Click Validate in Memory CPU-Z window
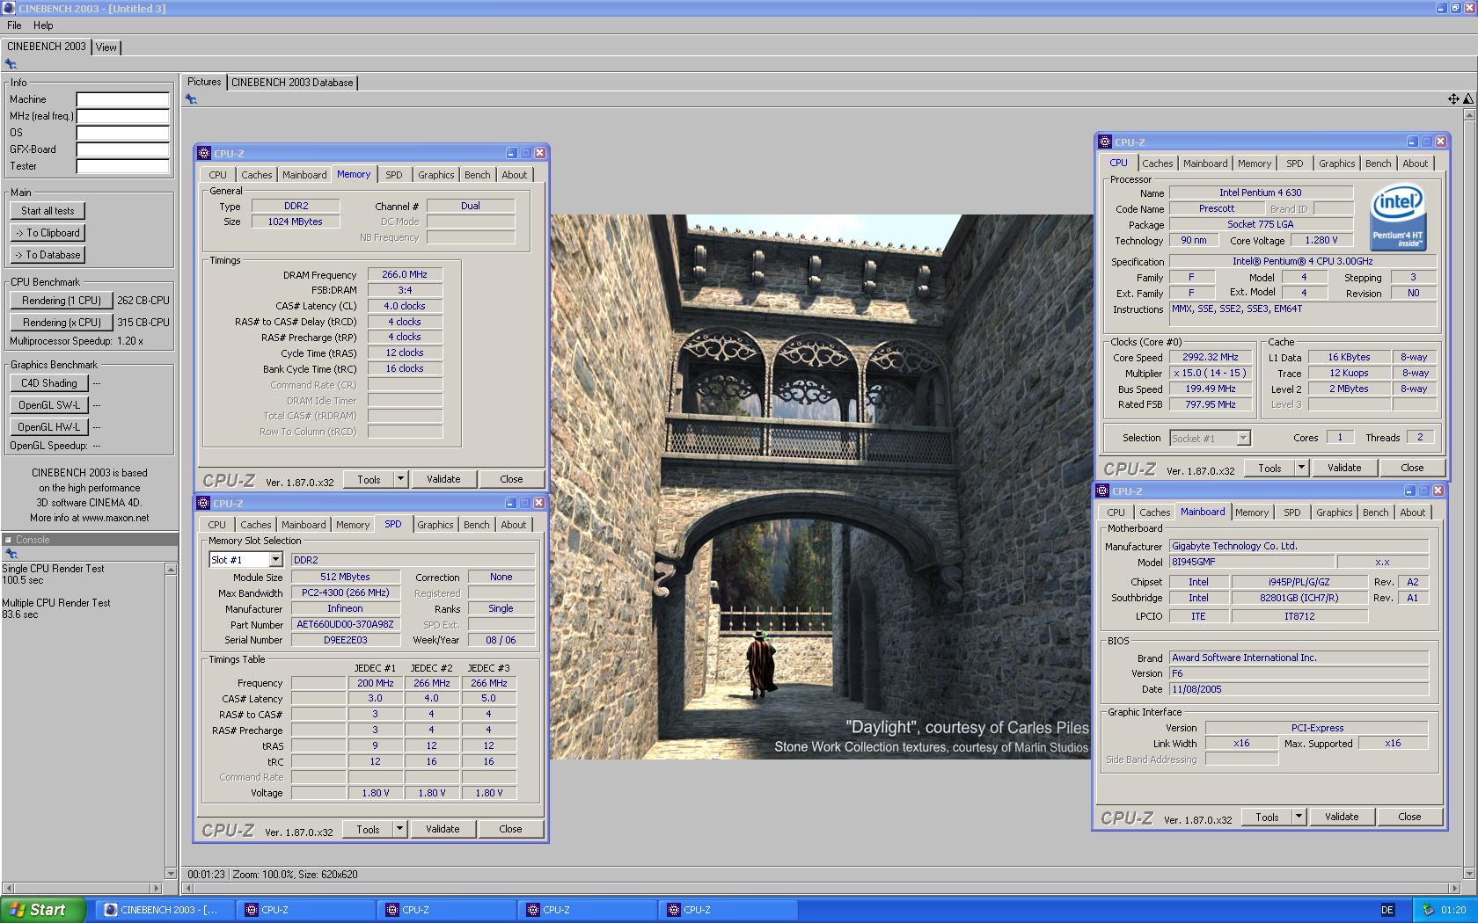This screenshot has width=1478, height=923. click(x=443, y=479)
